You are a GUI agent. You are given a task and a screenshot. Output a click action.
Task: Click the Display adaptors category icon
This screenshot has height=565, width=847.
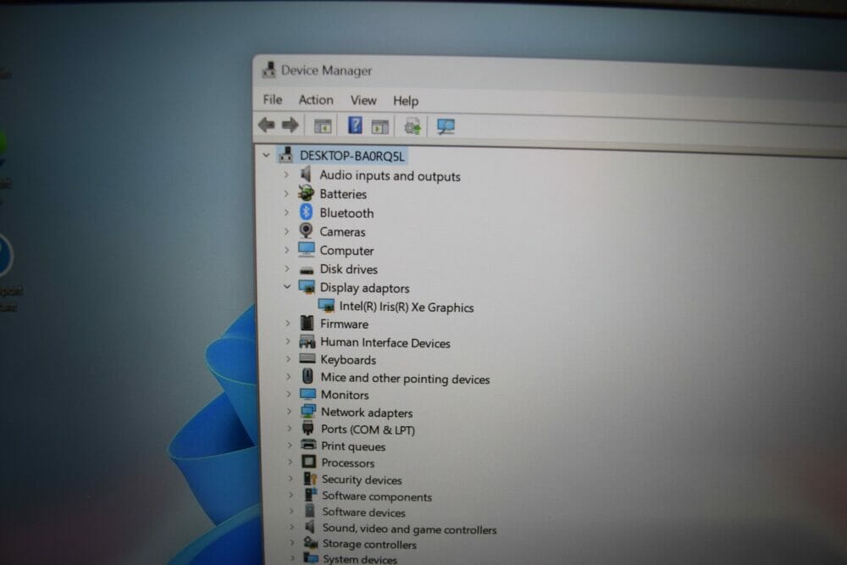pos(307,287)
